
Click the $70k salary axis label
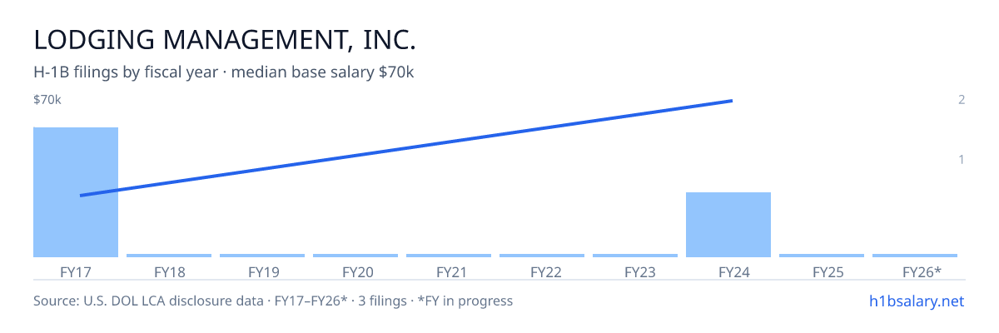click(47, 100)
